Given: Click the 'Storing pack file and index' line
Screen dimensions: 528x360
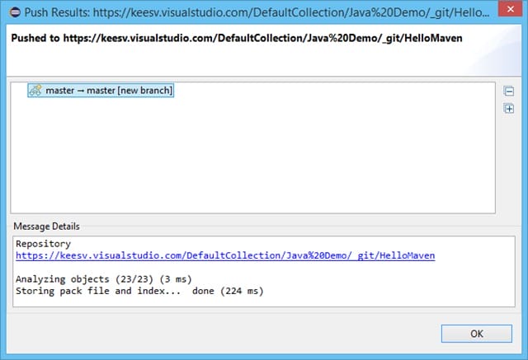Looking at the screenshot, I should (139, 291).
